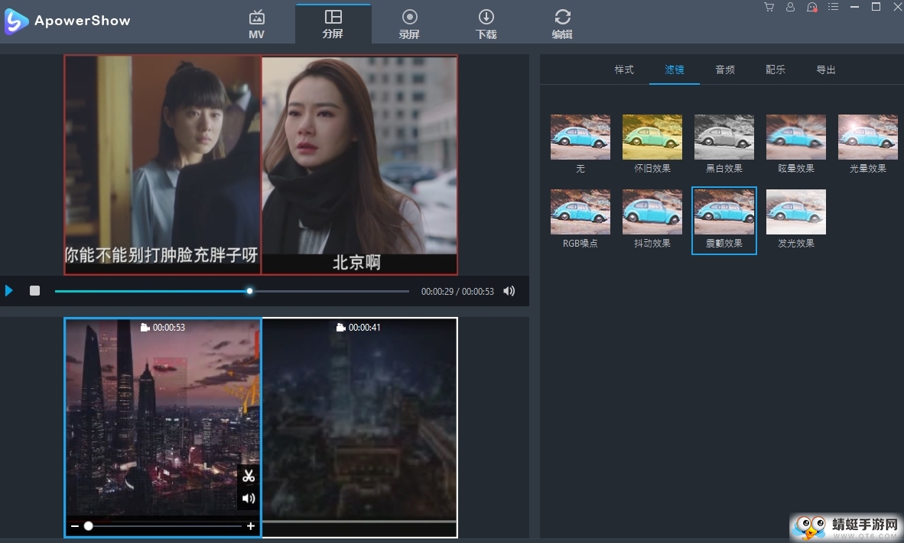Play the preview video
Screen dimensions: 904x543
click(8, 291)
